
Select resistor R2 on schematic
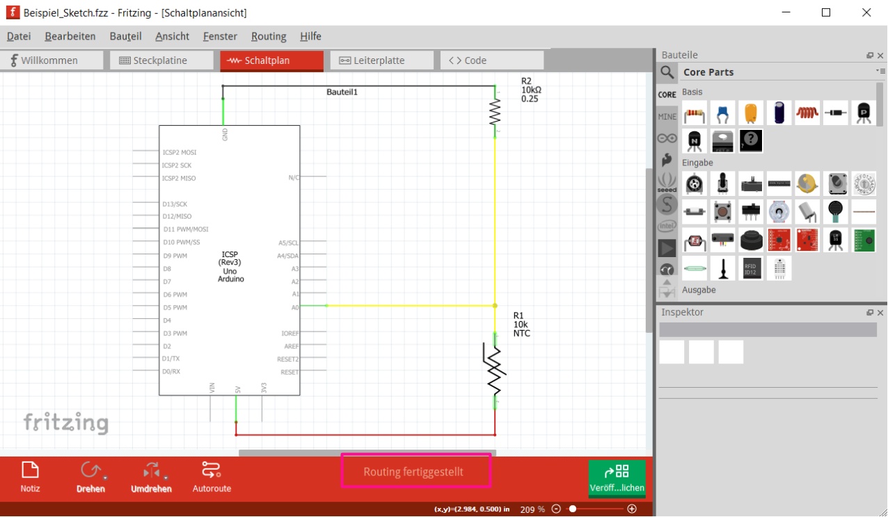(495, 111)
